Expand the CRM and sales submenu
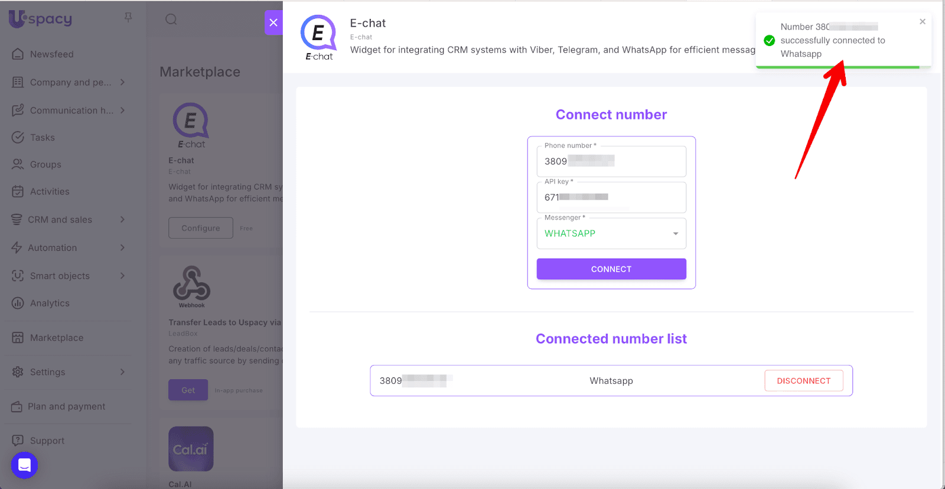 click(x=122, y=220)
